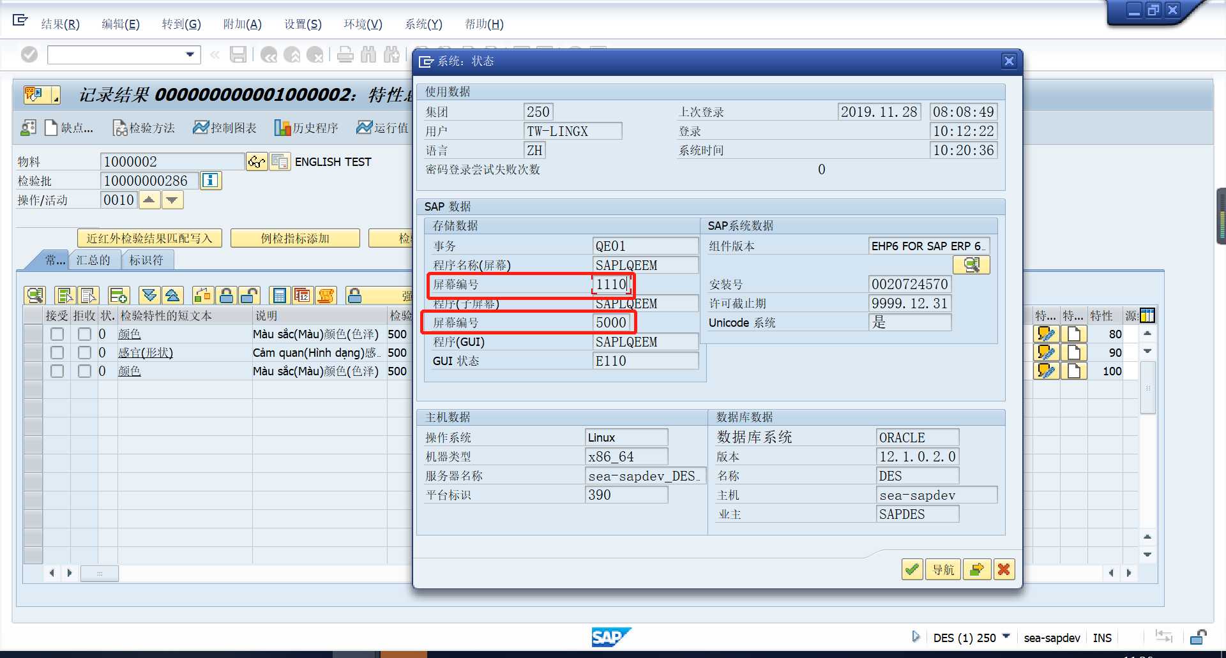This screenshot has width=1226, height=658.
Task: Click the right-side vertical scrollbar thumb
Action: coord(1147,388)
